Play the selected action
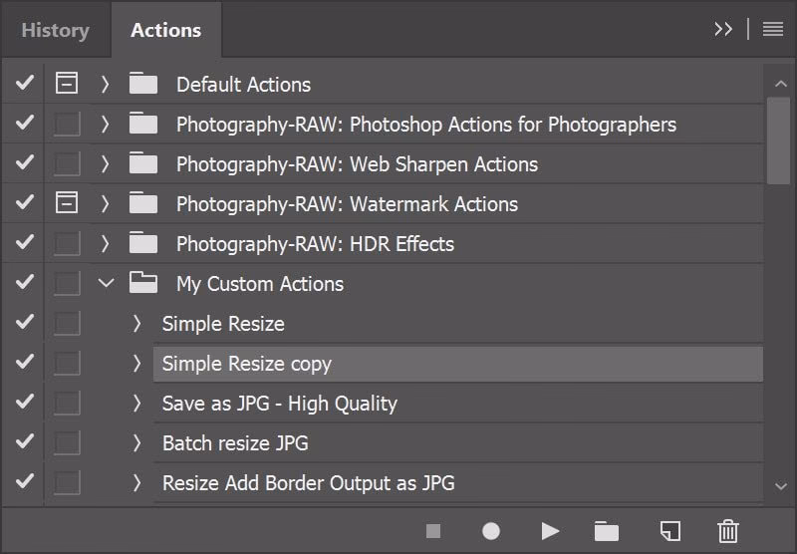 [550, 531]
